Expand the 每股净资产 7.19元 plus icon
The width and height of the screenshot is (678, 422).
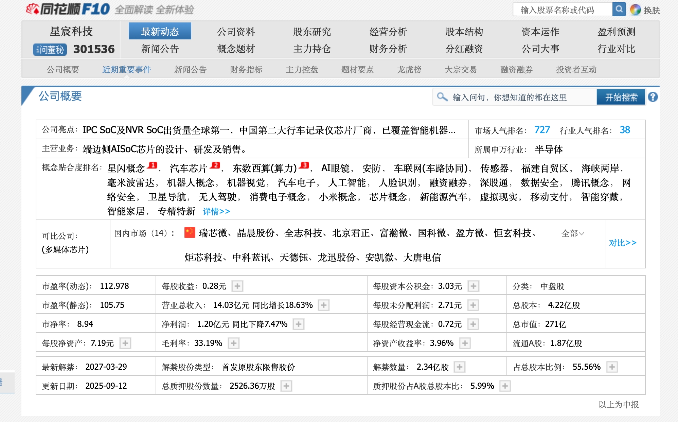125,343
